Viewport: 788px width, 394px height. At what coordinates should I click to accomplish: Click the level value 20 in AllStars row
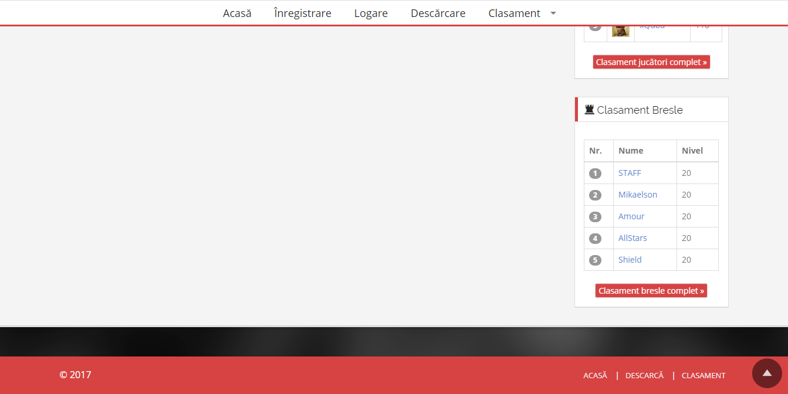point(686,238)
